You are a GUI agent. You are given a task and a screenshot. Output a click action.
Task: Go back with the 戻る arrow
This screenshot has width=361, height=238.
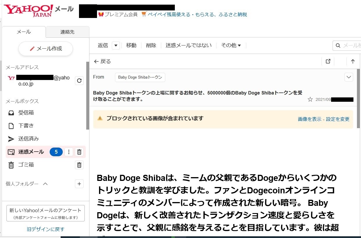[x=102, y=61]
